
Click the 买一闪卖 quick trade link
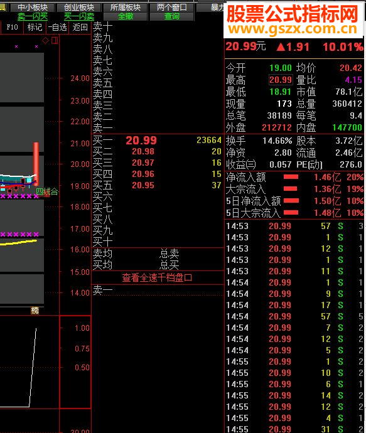click(79, 16)
